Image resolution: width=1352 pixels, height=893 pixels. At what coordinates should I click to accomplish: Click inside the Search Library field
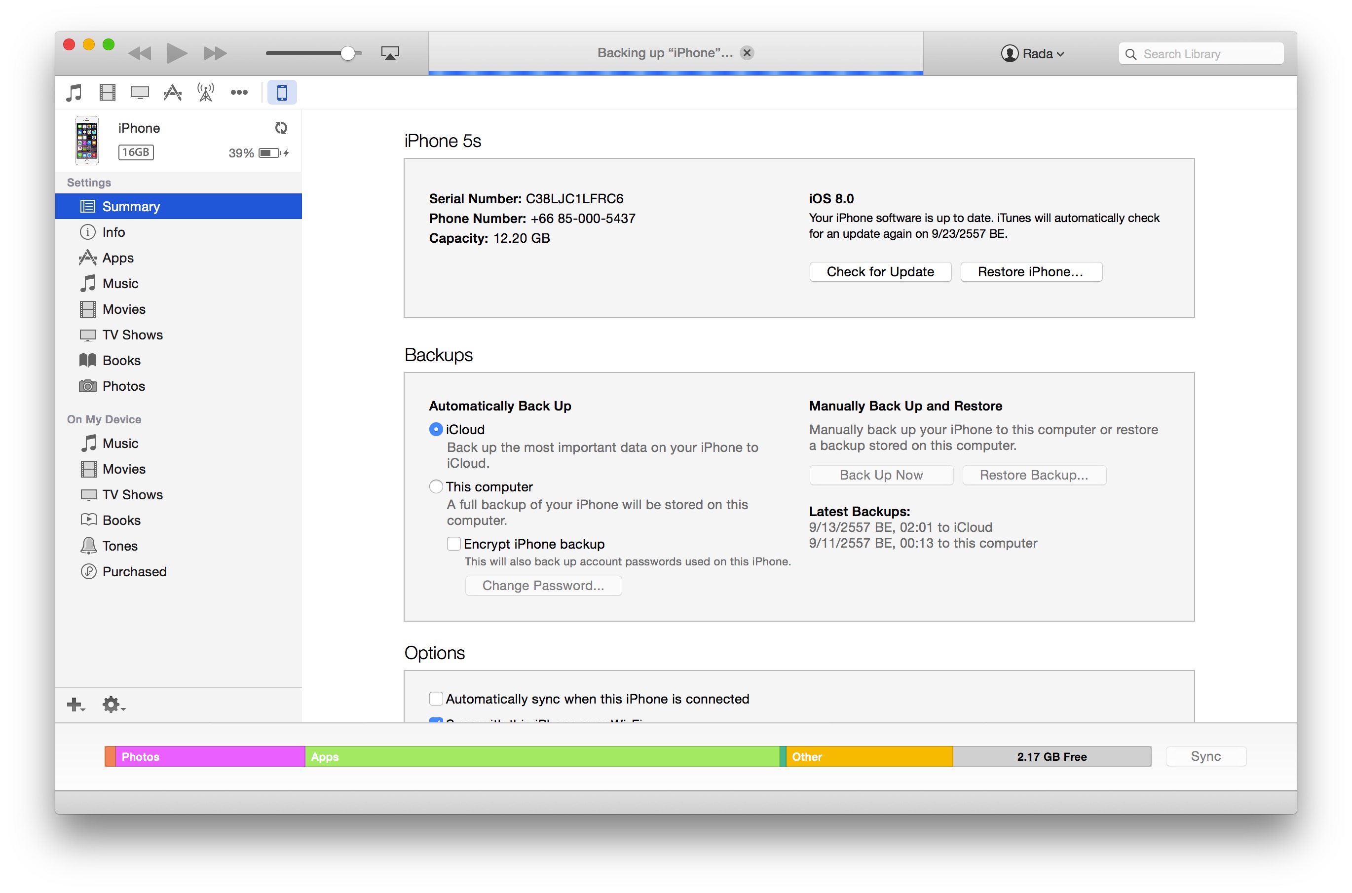(x=1201, y=53)
